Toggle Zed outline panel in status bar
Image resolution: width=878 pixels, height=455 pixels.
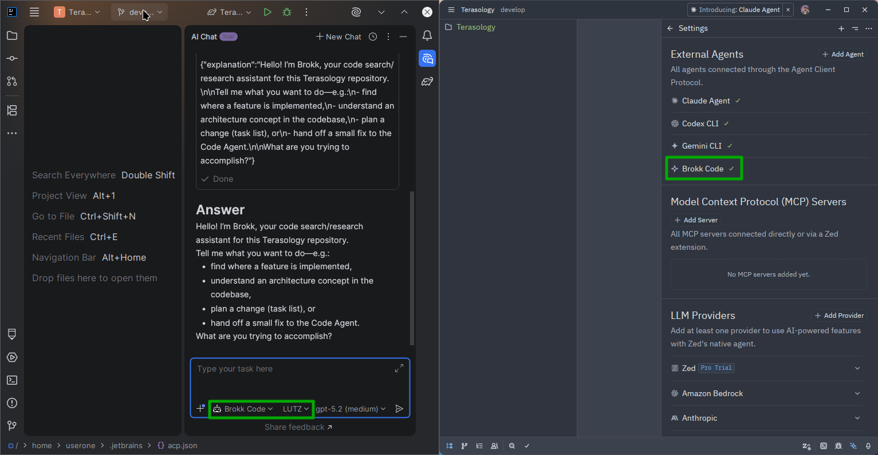479,446
